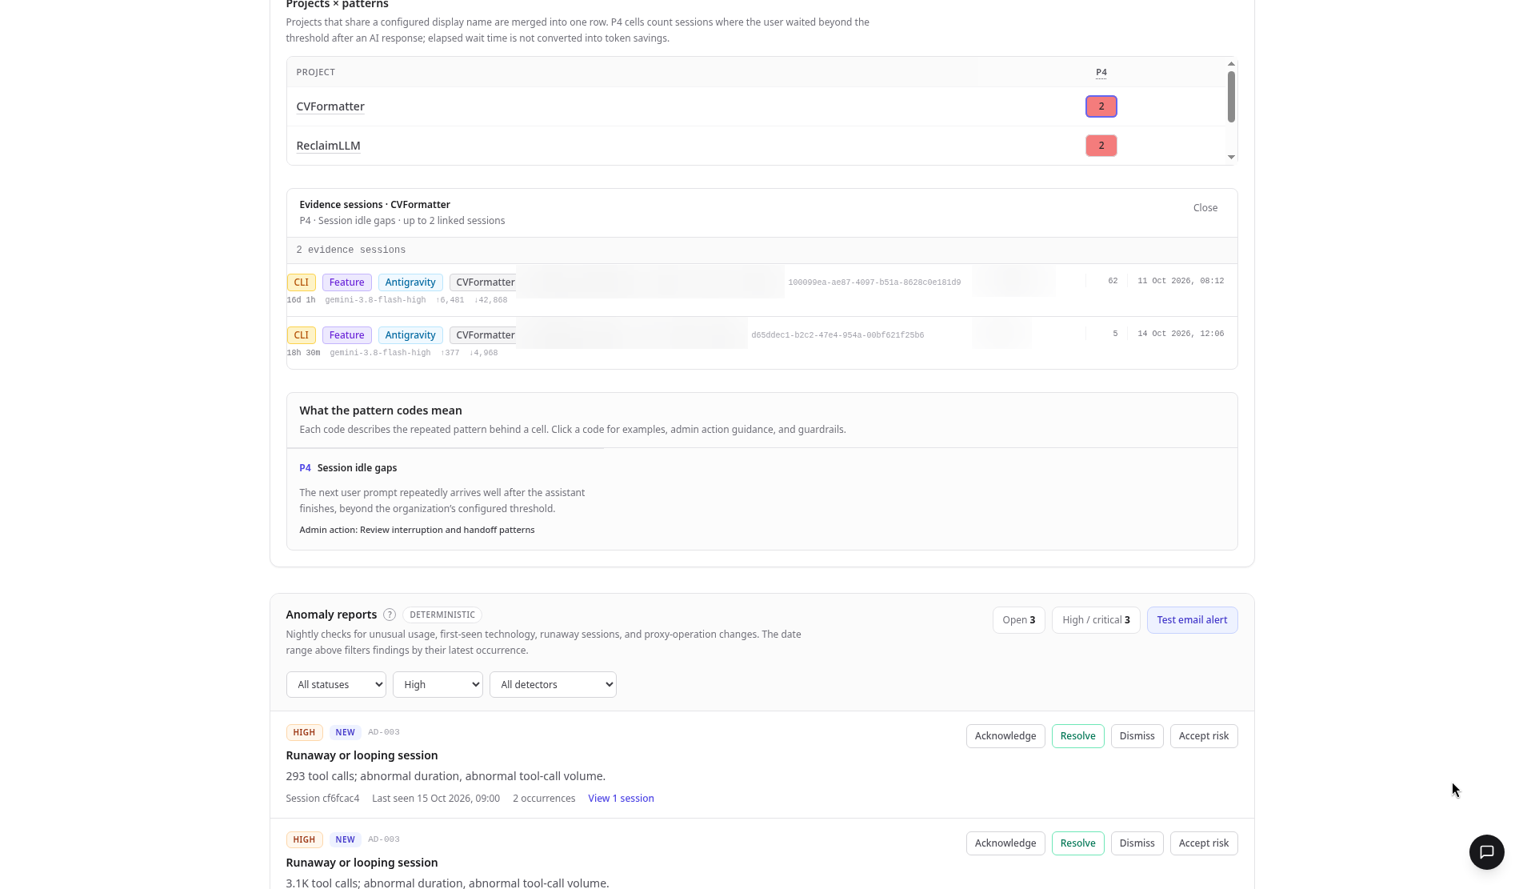Click the CVFormatter P4 cell showing 2
Screen dimensions: 1523x889
(x=1101, y=106)
